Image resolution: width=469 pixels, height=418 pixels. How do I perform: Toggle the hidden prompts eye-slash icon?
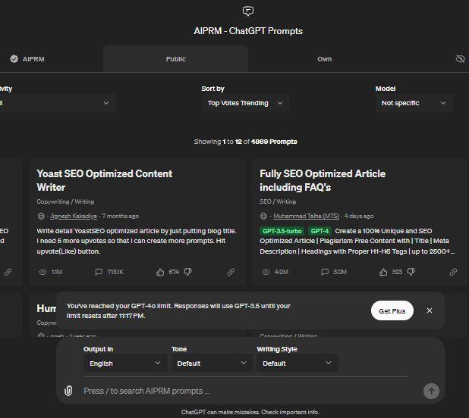(x=460, y=59)
